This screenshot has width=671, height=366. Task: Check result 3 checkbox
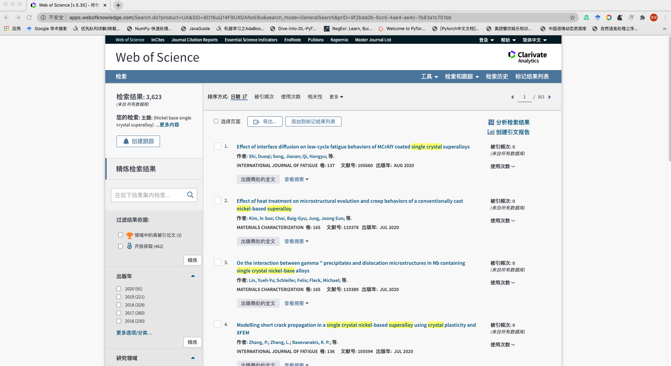click(x=218, y=262)
